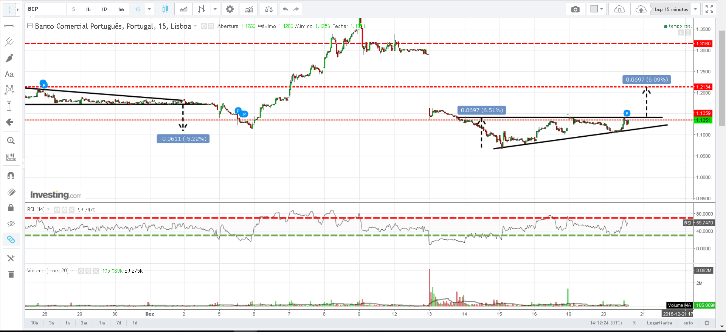Expand the Volume legend dropdown
Image resolution: width=726 pixels, height=332 pixels.
pyautogui.click(x=72, y=270)
